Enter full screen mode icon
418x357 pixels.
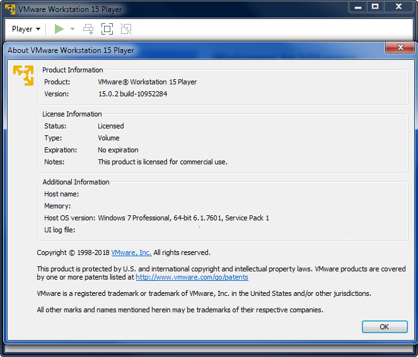pyautogui.click(x=107, y=29)
